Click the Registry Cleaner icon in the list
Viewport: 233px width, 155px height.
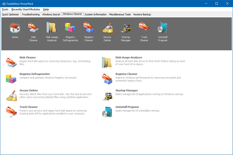[107, 79]
